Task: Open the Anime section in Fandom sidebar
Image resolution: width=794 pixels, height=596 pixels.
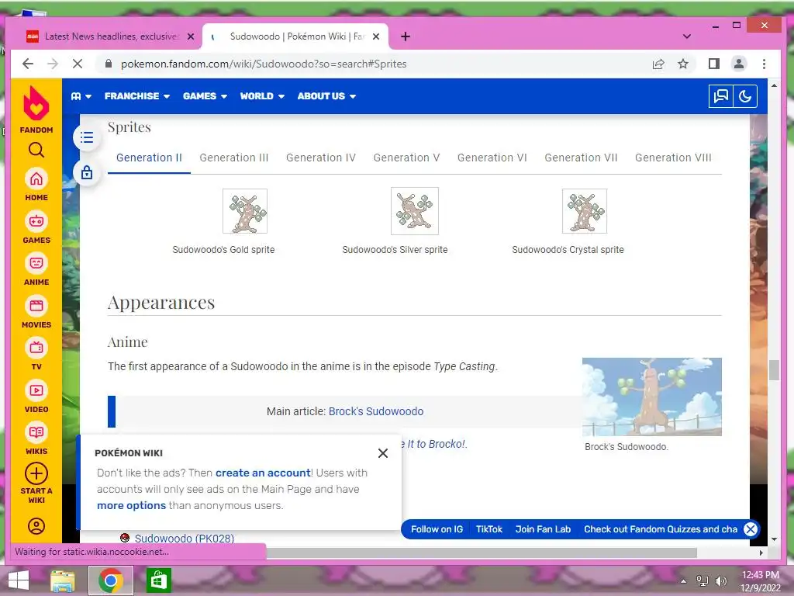Action: (x=36, y=269)
